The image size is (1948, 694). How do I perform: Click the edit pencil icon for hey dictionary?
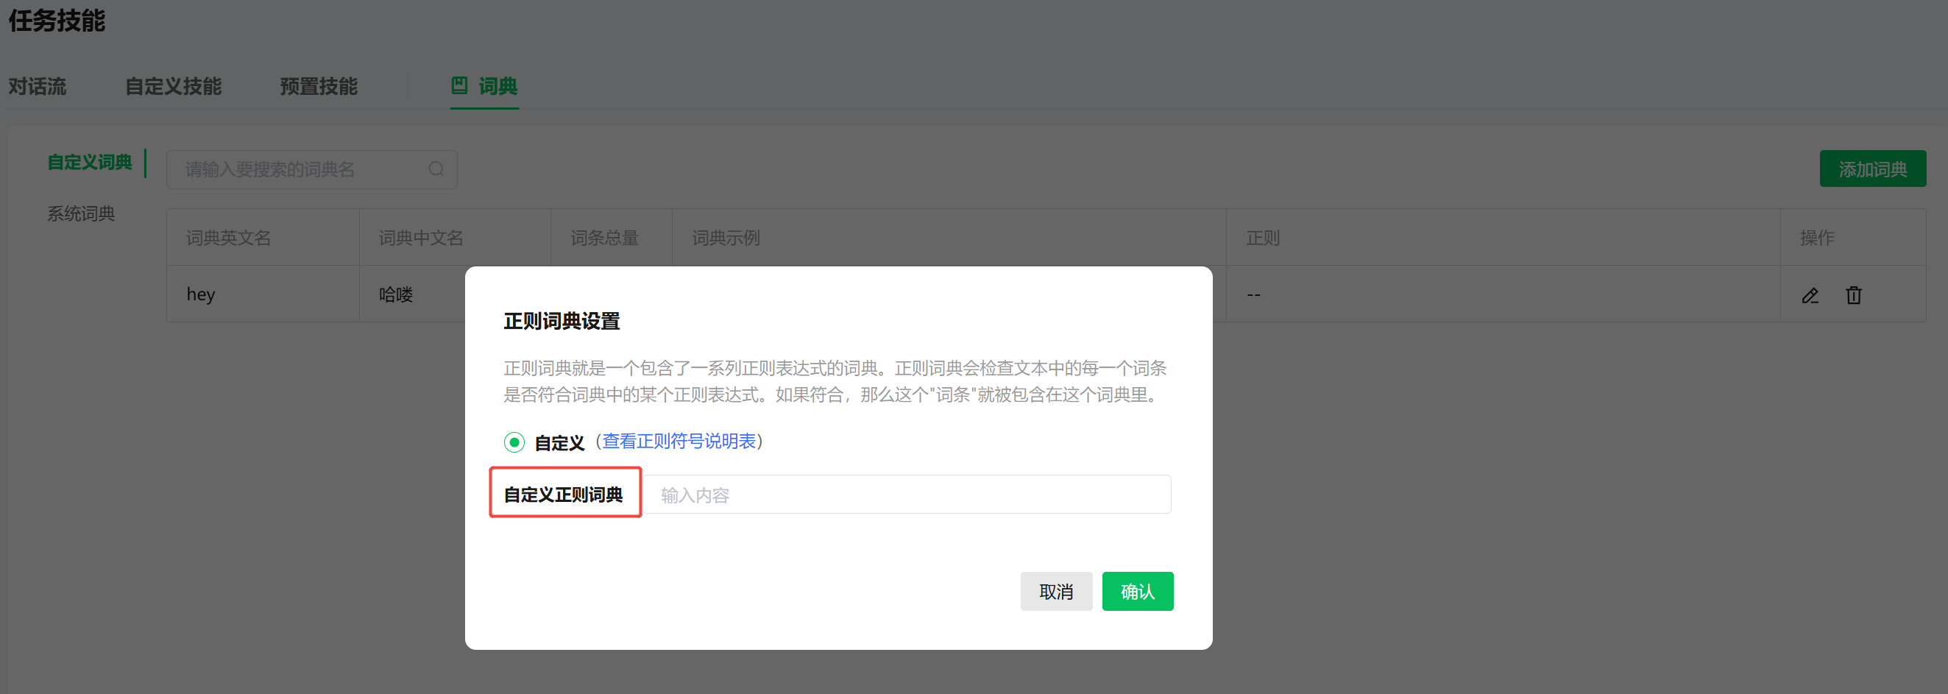1810,295
